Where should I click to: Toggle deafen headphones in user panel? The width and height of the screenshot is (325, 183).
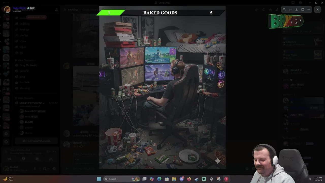tap(45, 169)
